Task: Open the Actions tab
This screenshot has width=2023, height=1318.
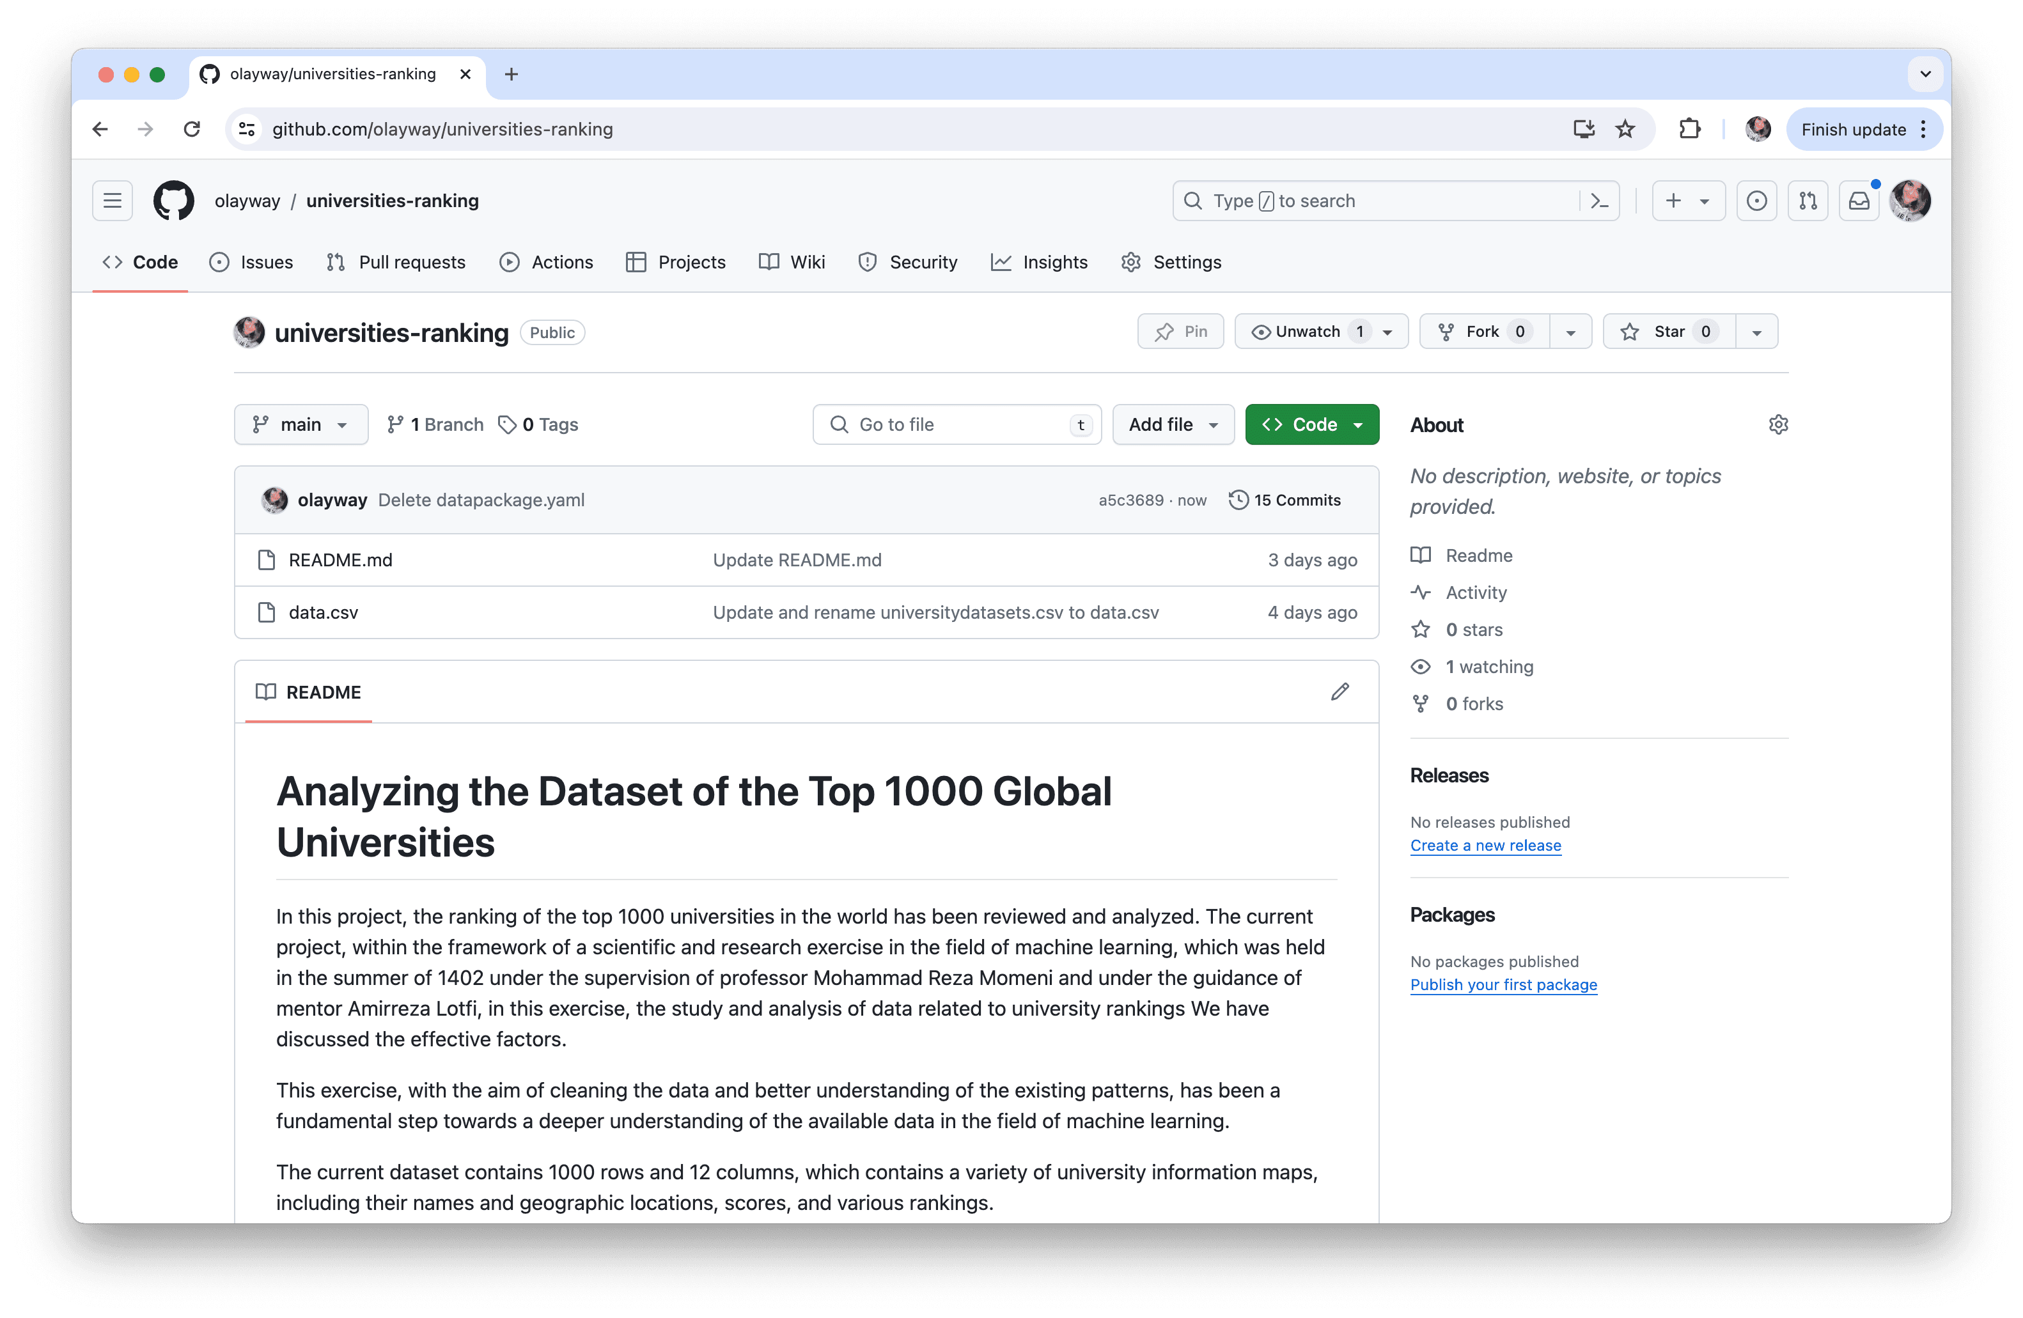Action: coord(547,261)
